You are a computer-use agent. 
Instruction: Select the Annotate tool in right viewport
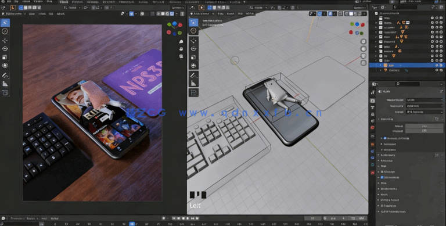194,75
